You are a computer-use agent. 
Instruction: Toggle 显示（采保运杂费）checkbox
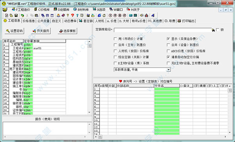click(x=168, y=39)
